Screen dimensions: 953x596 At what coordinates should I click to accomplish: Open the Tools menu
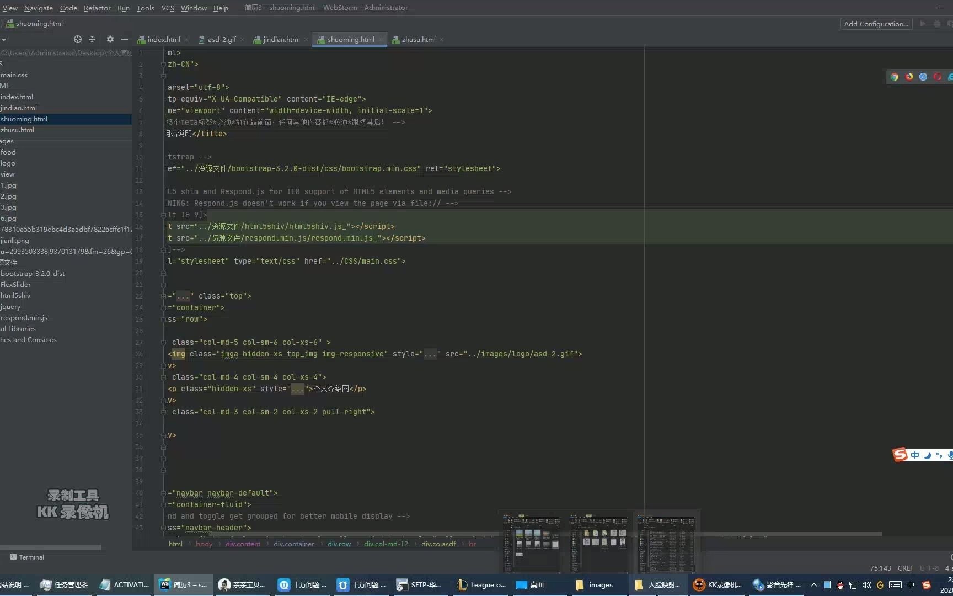pos(146,8)
